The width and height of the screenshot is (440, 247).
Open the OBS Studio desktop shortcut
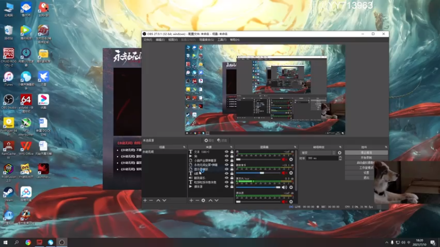click(9, 102)
